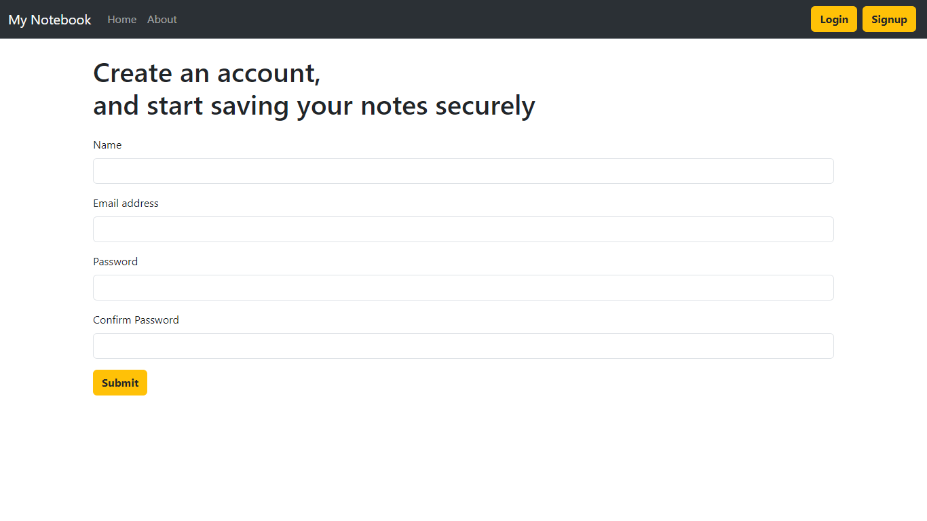Click the Password label text

pos(115,262)
